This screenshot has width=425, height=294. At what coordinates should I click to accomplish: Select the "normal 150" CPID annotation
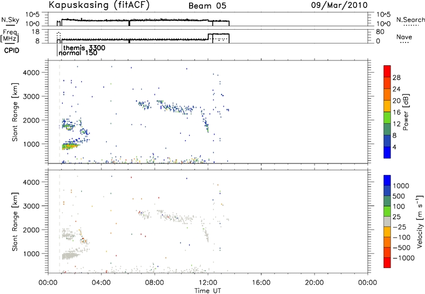pyautogui.click(x=78, y=53)
